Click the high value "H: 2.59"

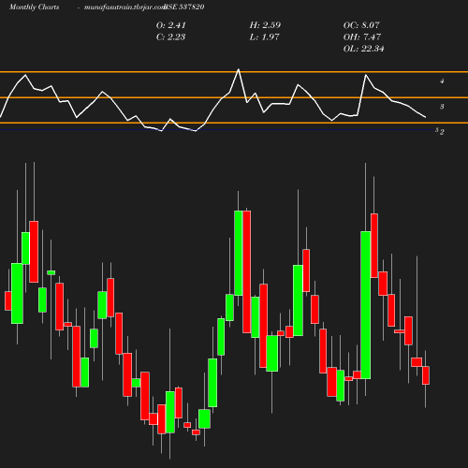[265, 25]
